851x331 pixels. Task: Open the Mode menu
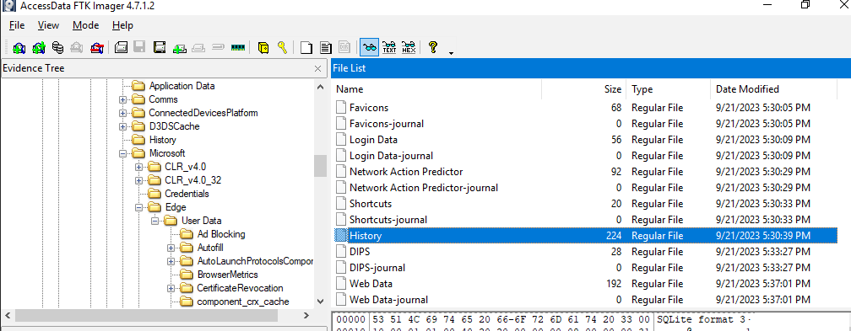[86, 25]
